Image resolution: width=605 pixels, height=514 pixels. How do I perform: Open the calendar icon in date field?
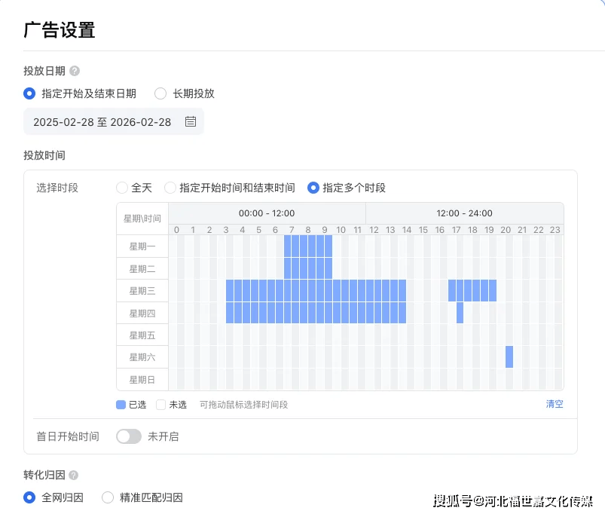[x=191, y=121]
